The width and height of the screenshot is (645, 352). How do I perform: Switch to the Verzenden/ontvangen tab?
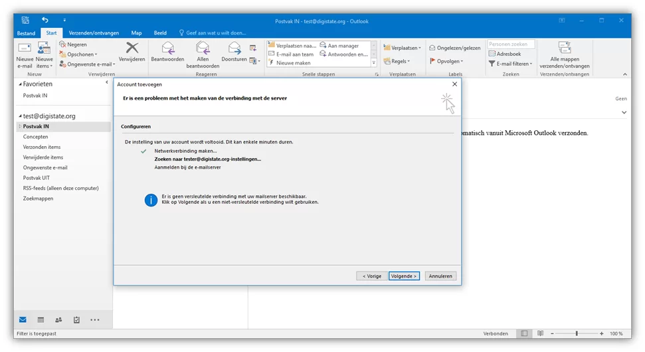pos(94,33)
